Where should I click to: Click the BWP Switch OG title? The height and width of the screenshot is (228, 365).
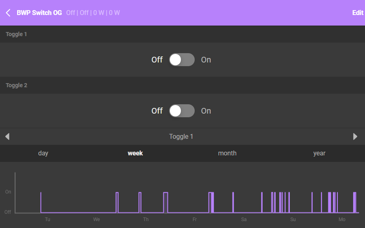39,13
